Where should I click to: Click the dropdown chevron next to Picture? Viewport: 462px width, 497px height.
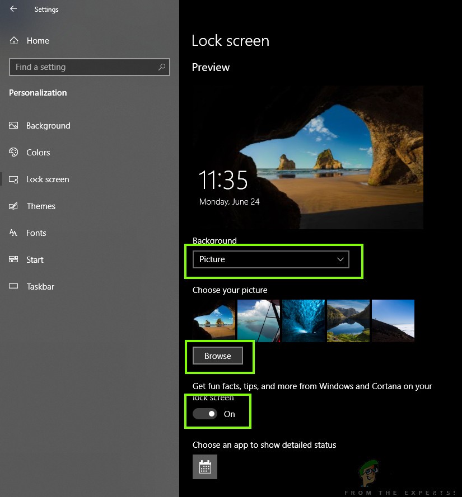[x=340, y=259]
